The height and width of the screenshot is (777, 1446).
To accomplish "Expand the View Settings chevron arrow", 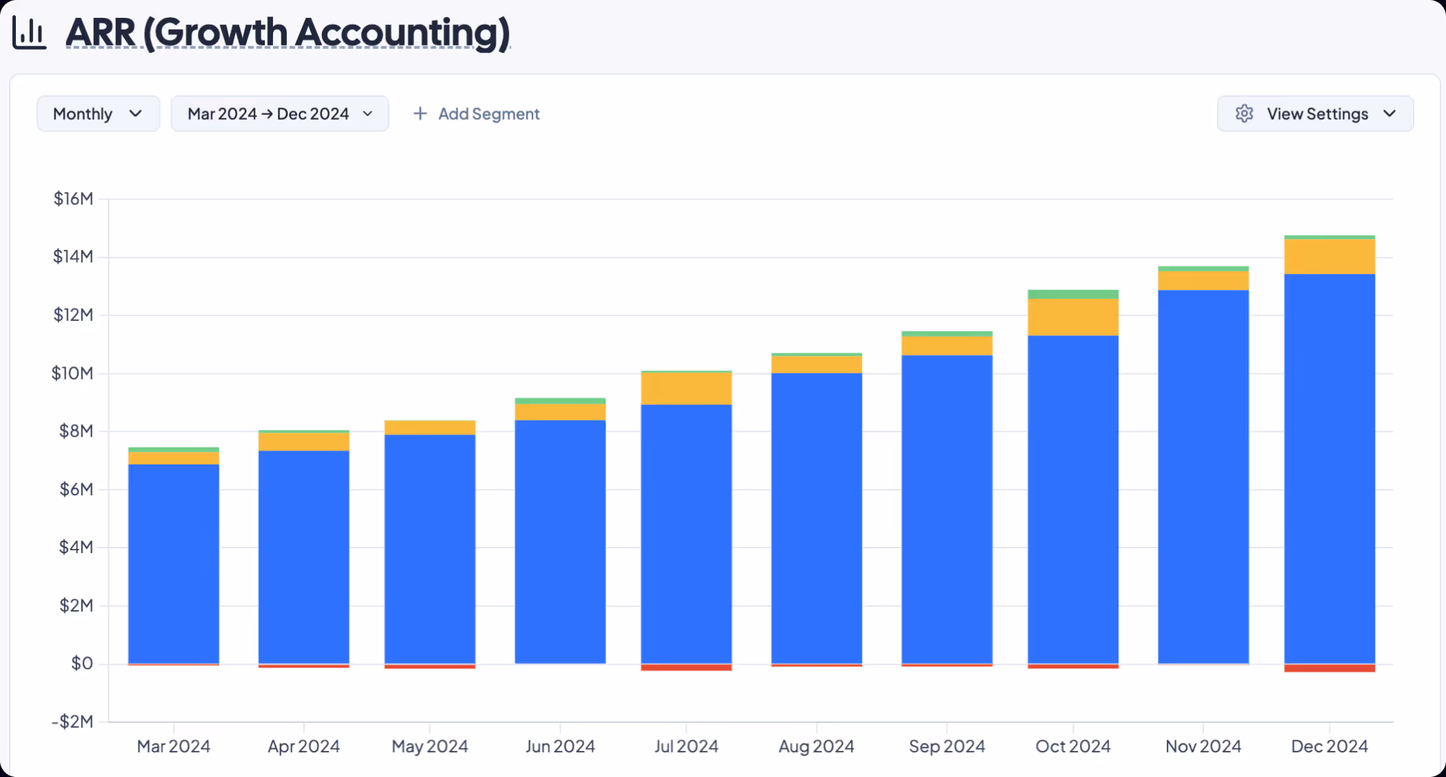I will coord(1389,114).
